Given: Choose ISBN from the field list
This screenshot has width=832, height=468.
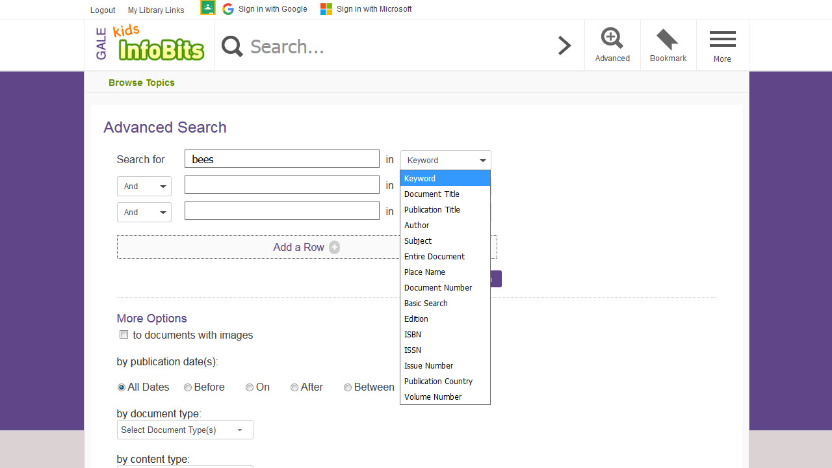Looking at the screenshot, I should click(445, 334).
